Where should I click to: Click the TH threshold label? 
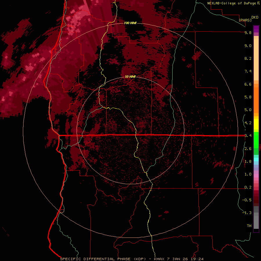249,226
